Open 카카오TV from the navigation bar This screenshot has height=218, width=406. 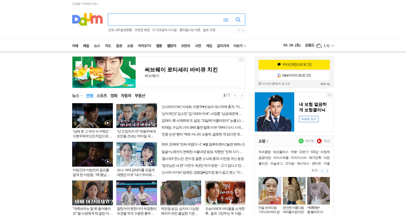pos(145,46)
